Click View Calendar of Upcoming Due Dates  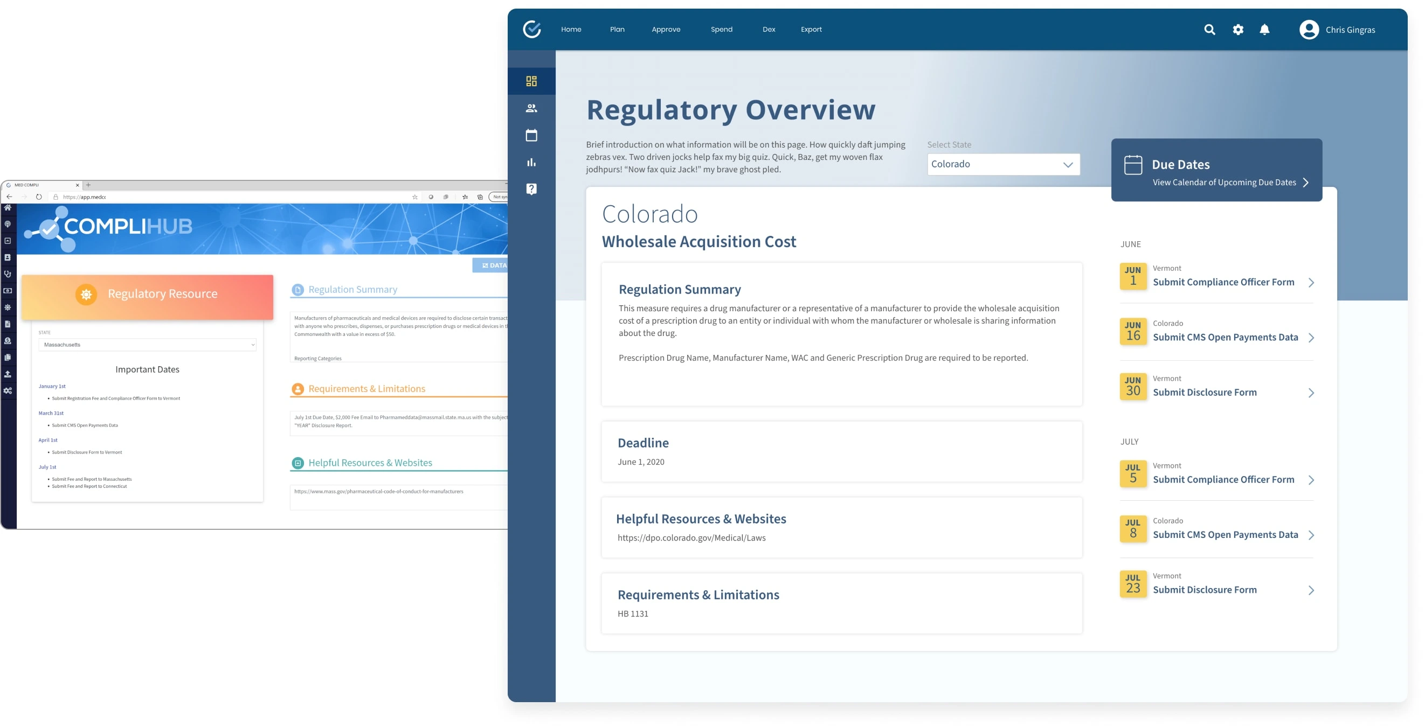(1223, 182)
